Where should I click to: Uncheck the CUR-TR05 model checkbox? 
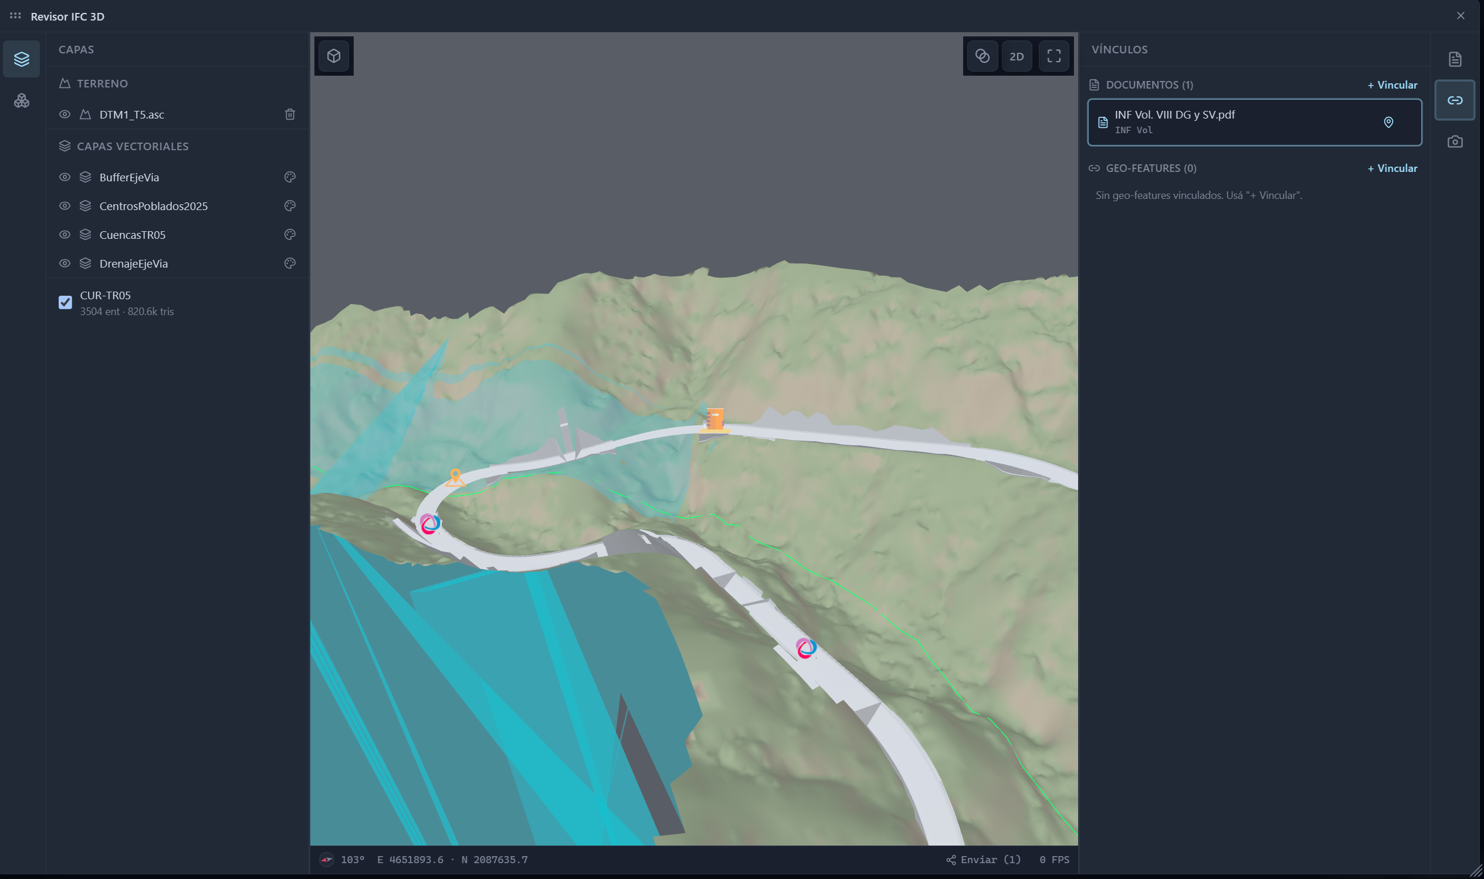tap(65, 303)
